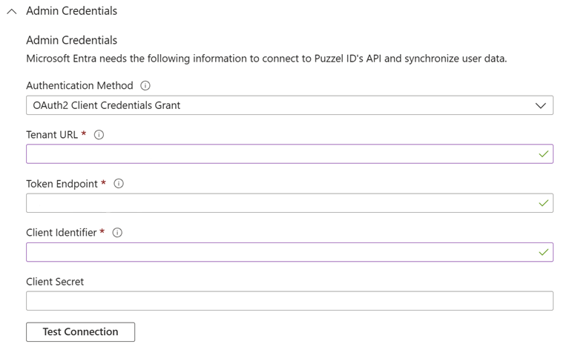Open the Authentication Method dropdown arrow
The height and width of the screenshot is (344, 575).
(541, 105)
